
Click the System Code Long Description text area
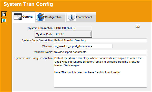(100, 72)
